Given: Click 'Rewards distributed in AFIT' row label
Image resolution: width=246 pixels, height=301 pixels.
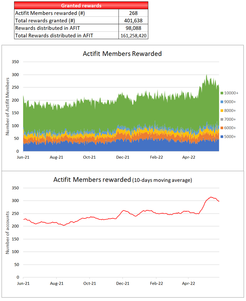Looking at the screenshot, I should coord(47,28).
